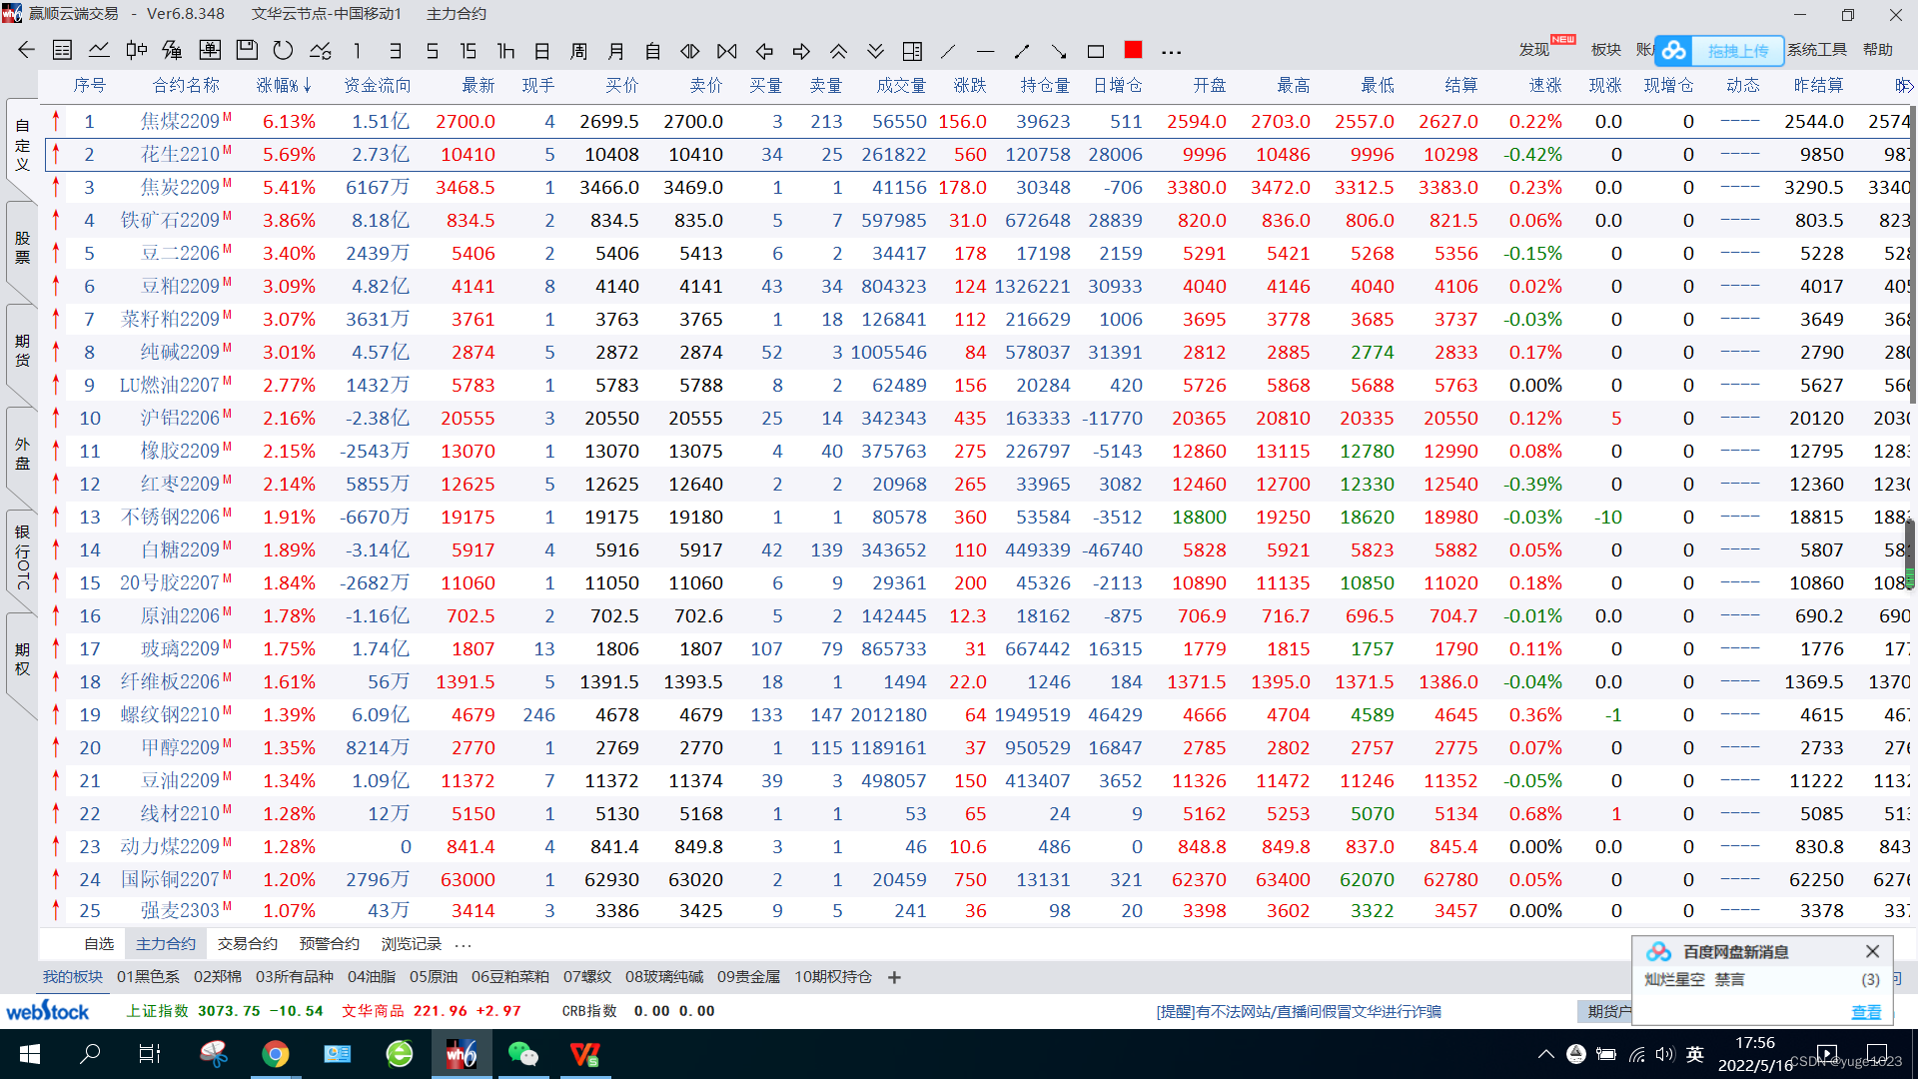Click the outlined right arrow icon
The height and width of the screenshot is (1079, 1918).
801,51
